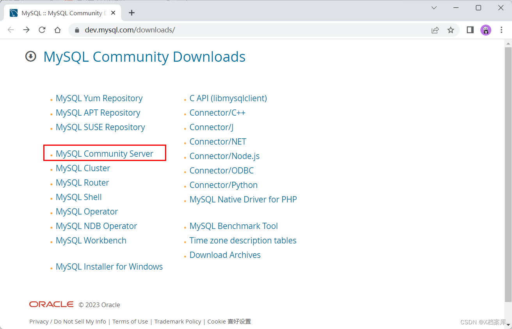Viewport: 512px width, 329px height.
Task: Open MySQL Cluster link
Action: click(83, 168)
